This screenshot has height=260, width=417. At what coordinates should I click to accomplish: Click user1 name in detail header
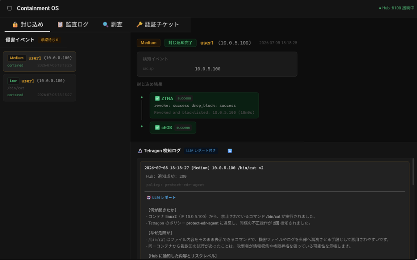click(x=207, y=43)
